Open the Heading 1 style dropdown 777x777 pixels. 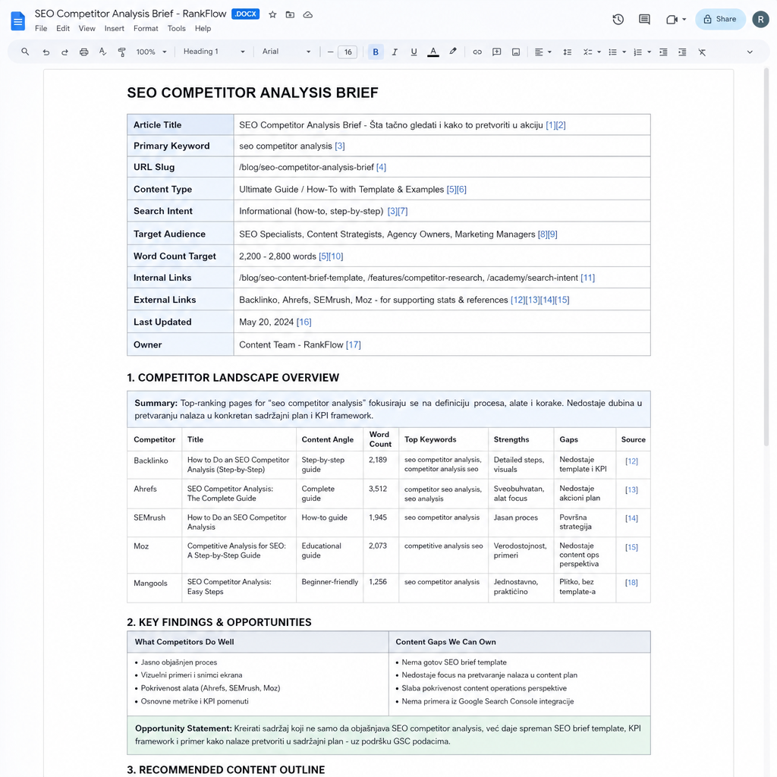[214, 52]
